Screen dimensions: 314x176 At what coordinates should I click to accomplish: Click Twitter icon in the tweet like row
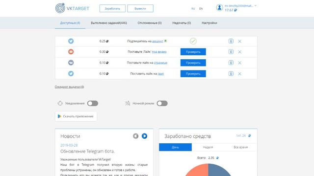[x=71, y=74]
